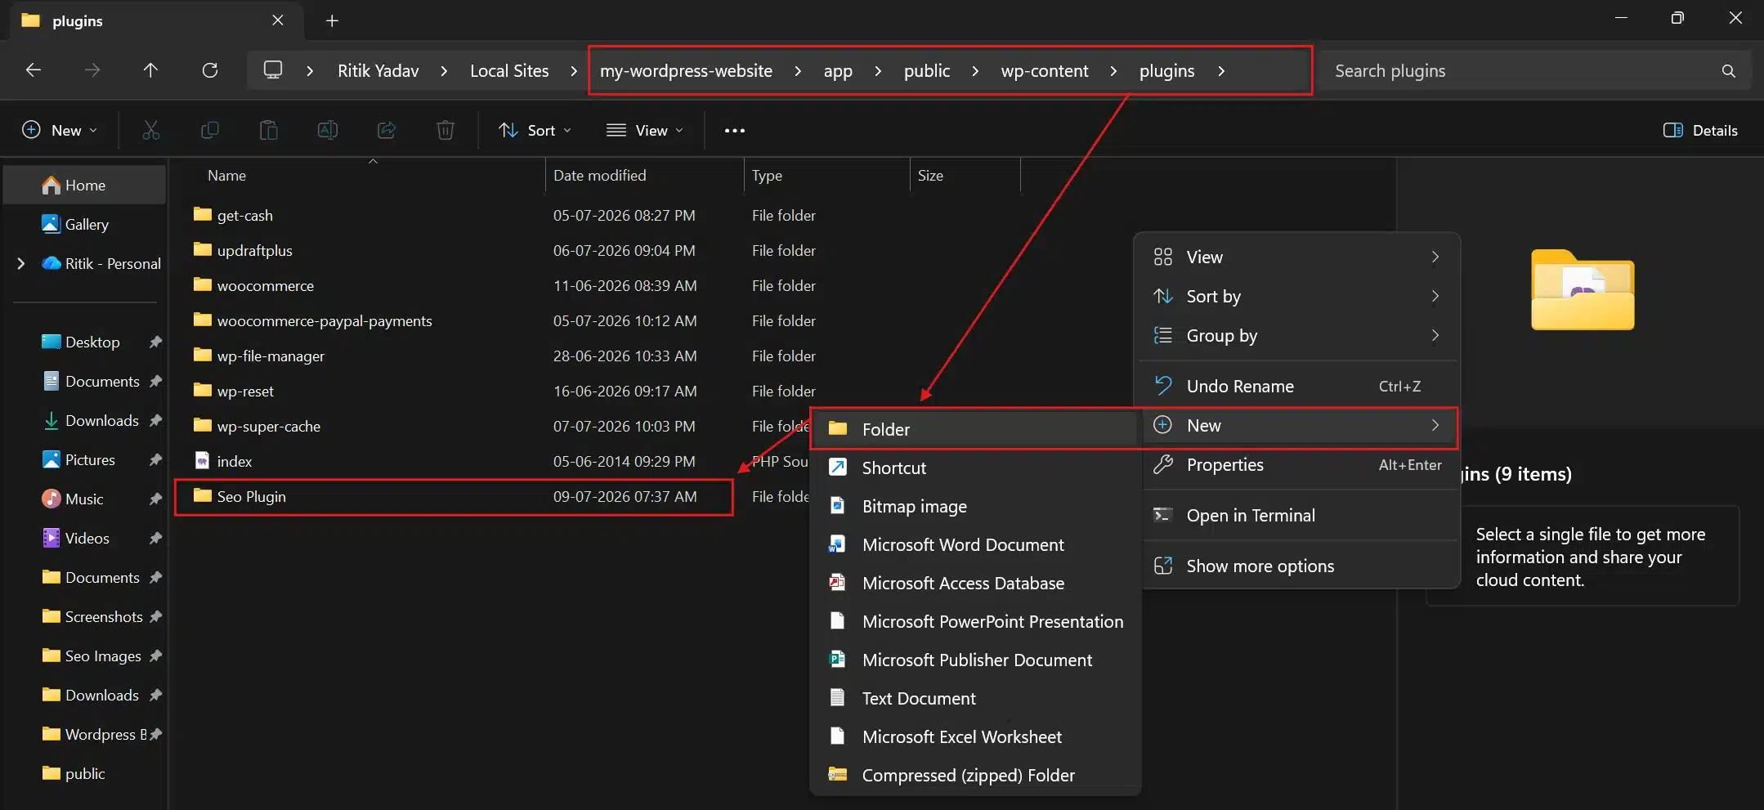Click the app breadcrumb segment
This screenshot has height=810, width=1764.
pos(838,71)
